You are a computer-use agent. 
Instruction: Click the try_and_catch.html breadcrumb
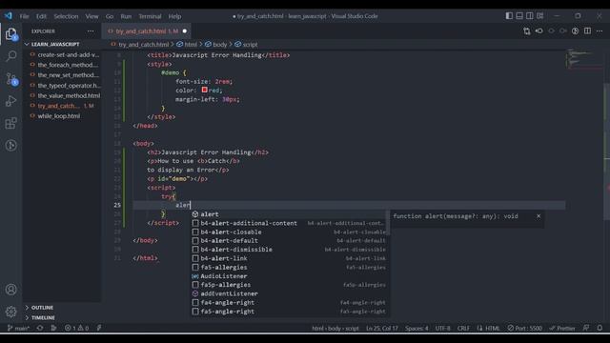[140, 45]
